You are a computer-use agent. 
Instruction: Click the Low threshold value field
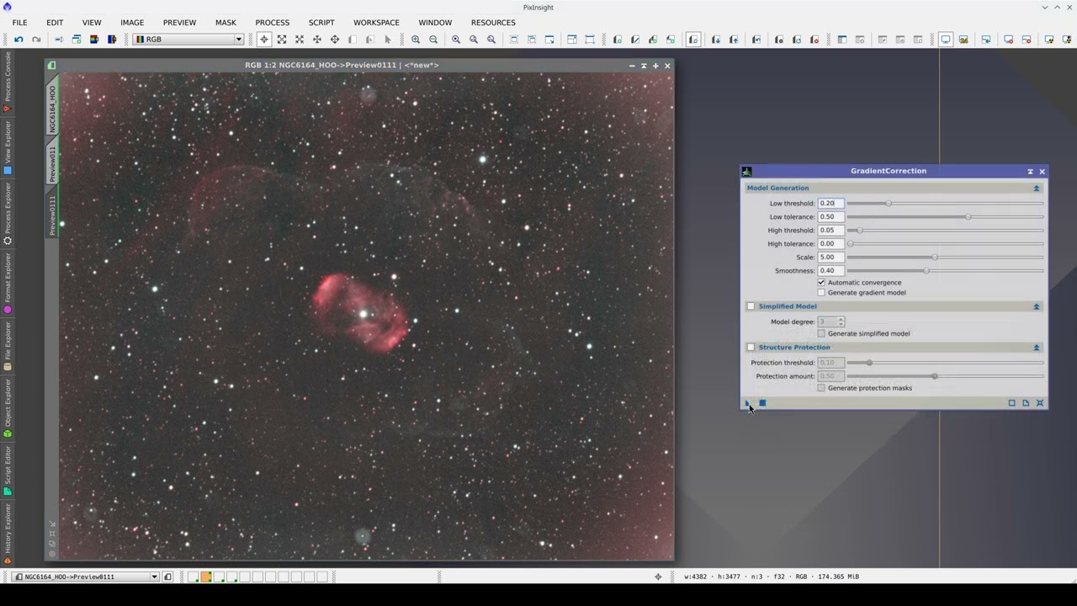tap(830, 204)
